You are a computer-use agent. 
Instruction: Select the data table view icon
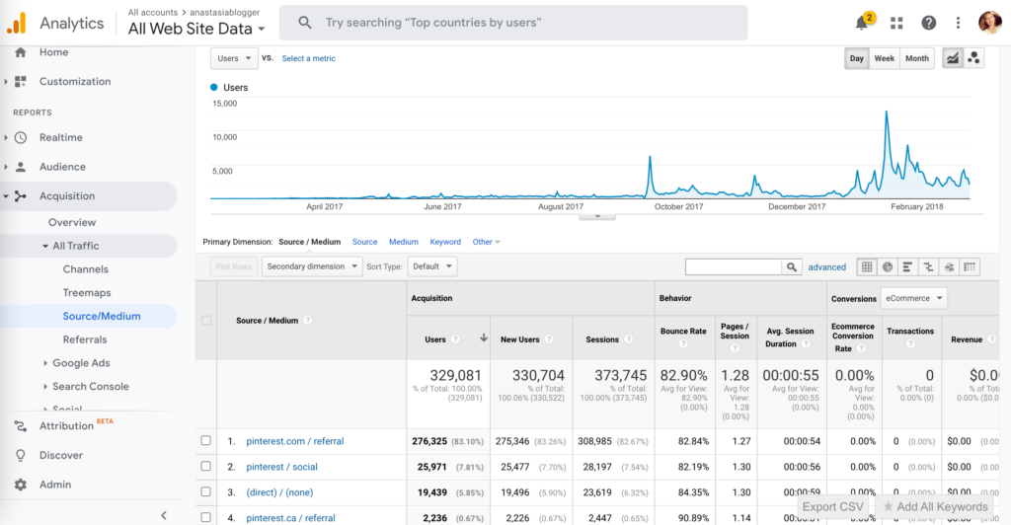click(x=867, y=266)
